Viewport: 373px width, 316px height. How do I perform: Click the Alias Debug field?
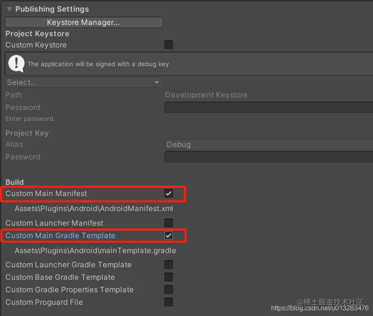point(269,144)
